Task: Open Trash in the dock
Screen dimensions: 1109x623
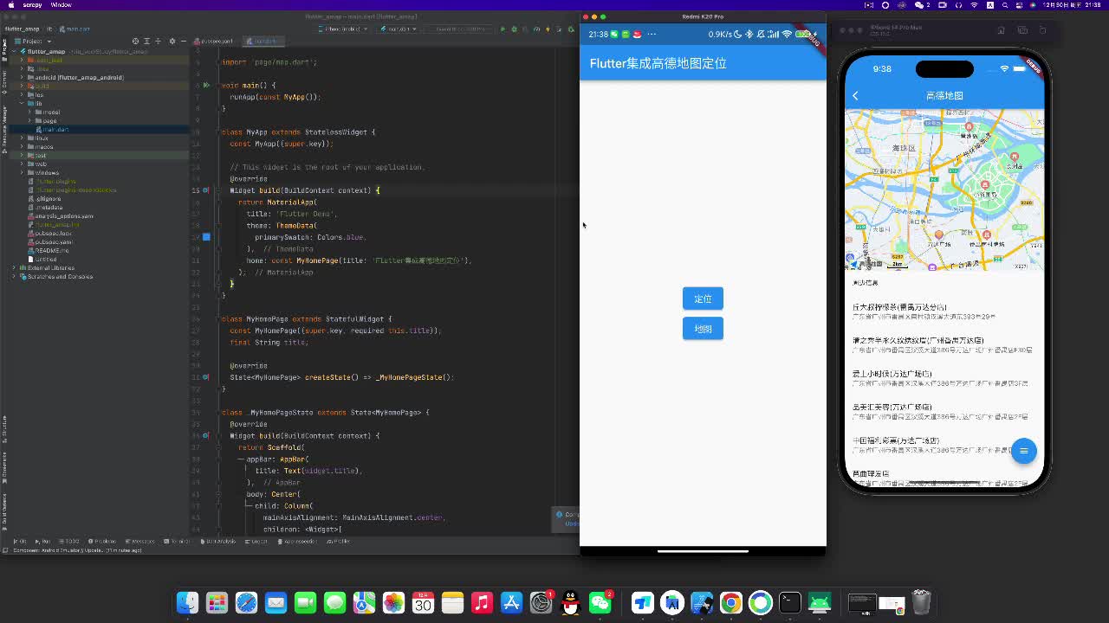Action: coord(921,602)
